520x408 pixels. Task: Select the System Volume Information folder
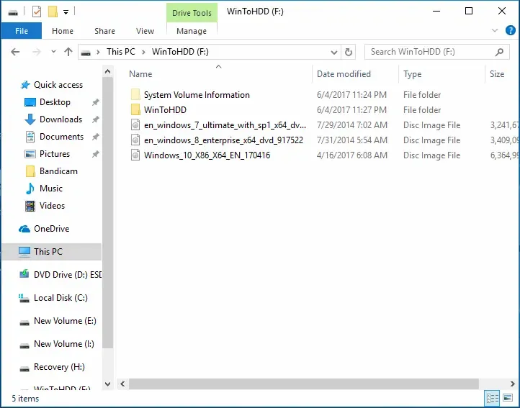pyautogui.click(x=197, y=95)
